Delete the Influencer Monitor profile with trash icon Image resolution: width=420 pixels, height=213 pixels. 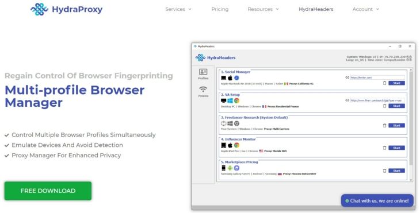click(385, 148)
